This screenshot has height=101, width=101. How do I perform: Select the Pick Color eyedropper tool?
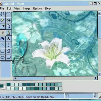coord(3,26)
